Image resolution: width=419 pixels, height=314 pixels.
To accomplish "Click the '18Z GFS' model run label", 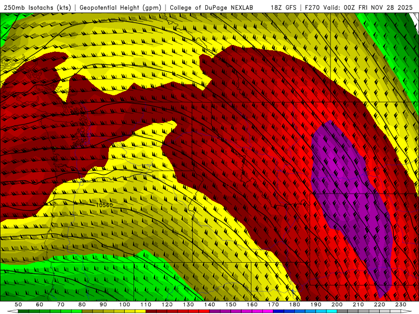I will click(x=283, y=7).
